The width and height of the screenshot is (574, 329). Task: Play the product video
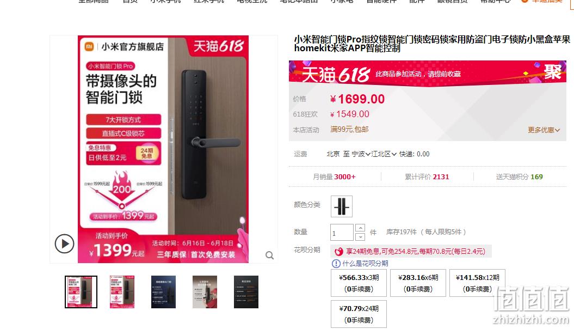(x=64, y=243)
